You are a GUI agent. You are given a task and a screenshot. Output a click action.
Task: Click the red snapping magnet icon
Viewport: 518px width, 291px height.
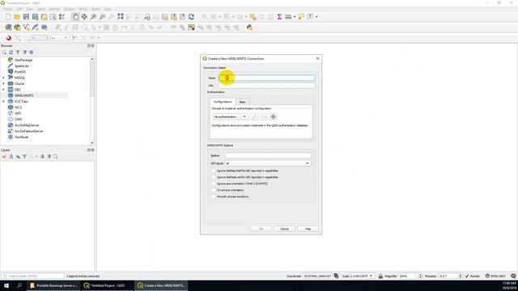click(x=9, y=38)
